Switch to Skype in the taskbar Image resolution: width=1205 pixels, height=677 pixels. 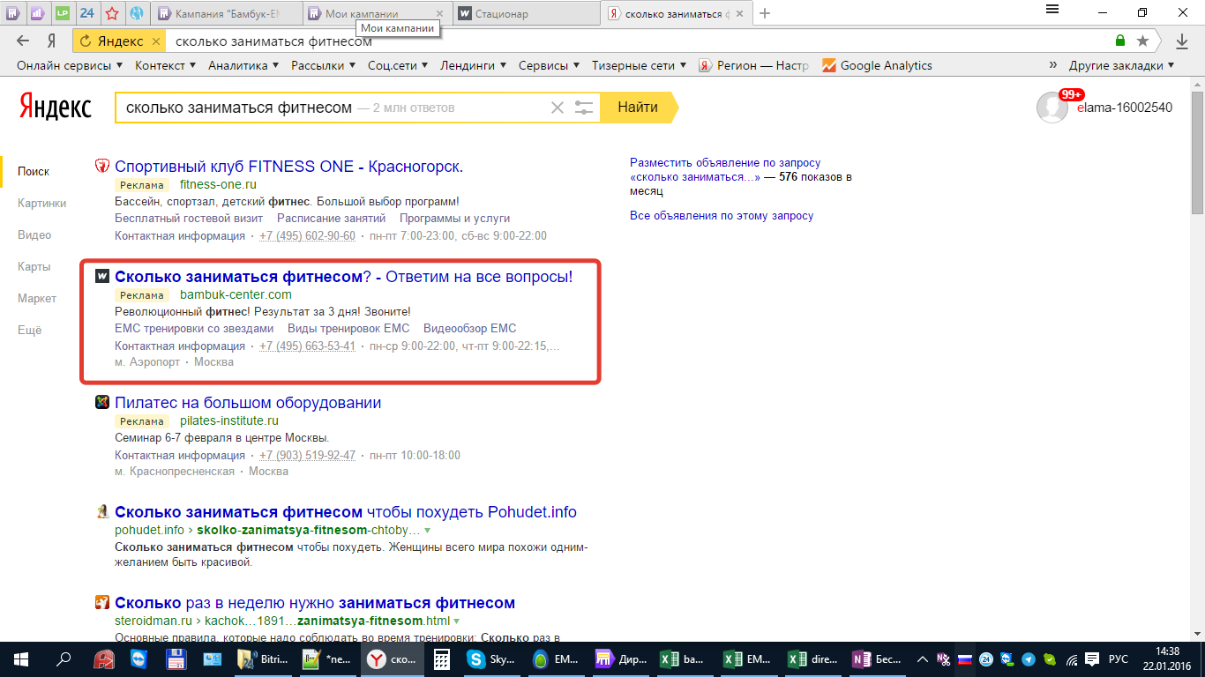[x=491, y=659]
